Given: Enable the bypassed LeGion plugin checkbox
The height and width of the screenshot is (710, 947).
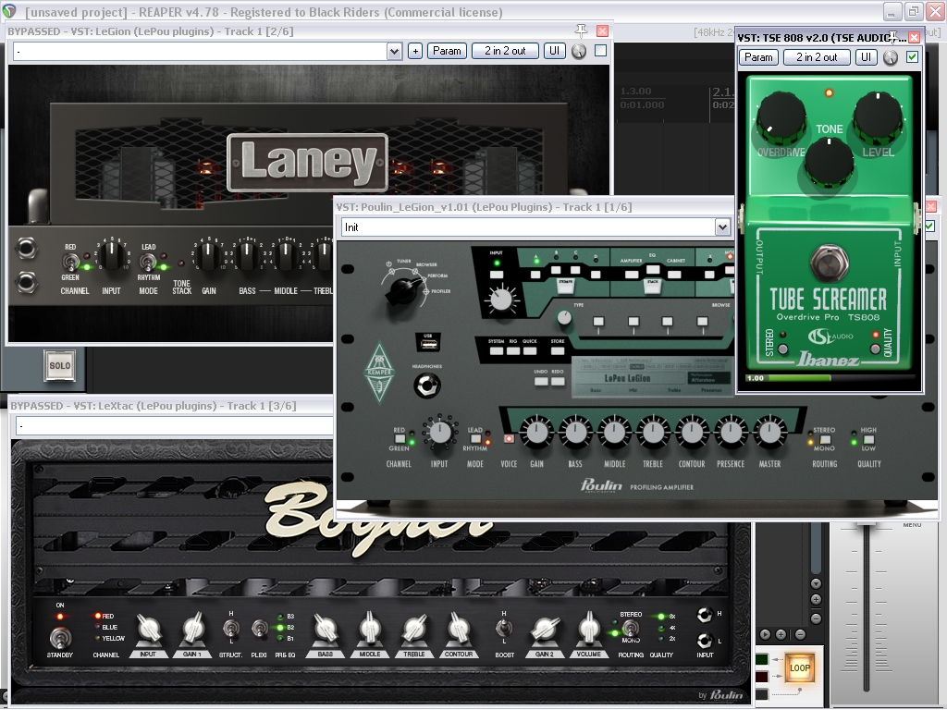Looking at the screenshot, I should click(600, 51).
